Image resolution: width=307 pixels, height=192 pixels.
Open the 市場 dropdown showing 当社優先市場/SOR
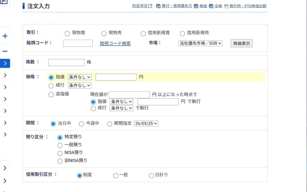tap(200, 43)
